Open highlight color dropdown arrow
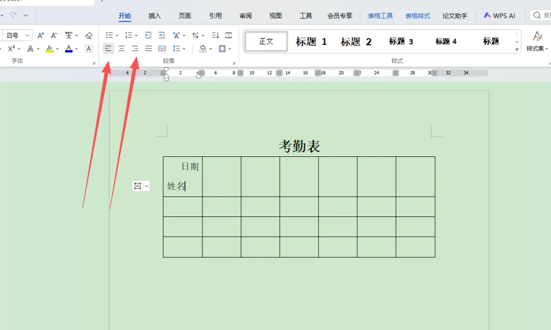Screen dimensions: 551x330 (x=57, y=49)
